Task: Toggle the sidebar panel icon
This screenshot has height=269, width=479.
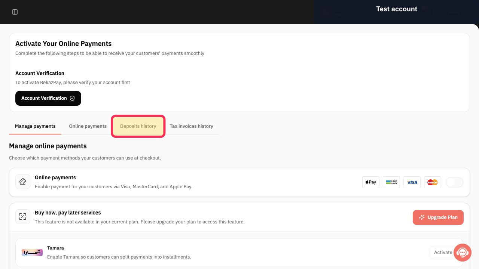Action: click(15, 12)
